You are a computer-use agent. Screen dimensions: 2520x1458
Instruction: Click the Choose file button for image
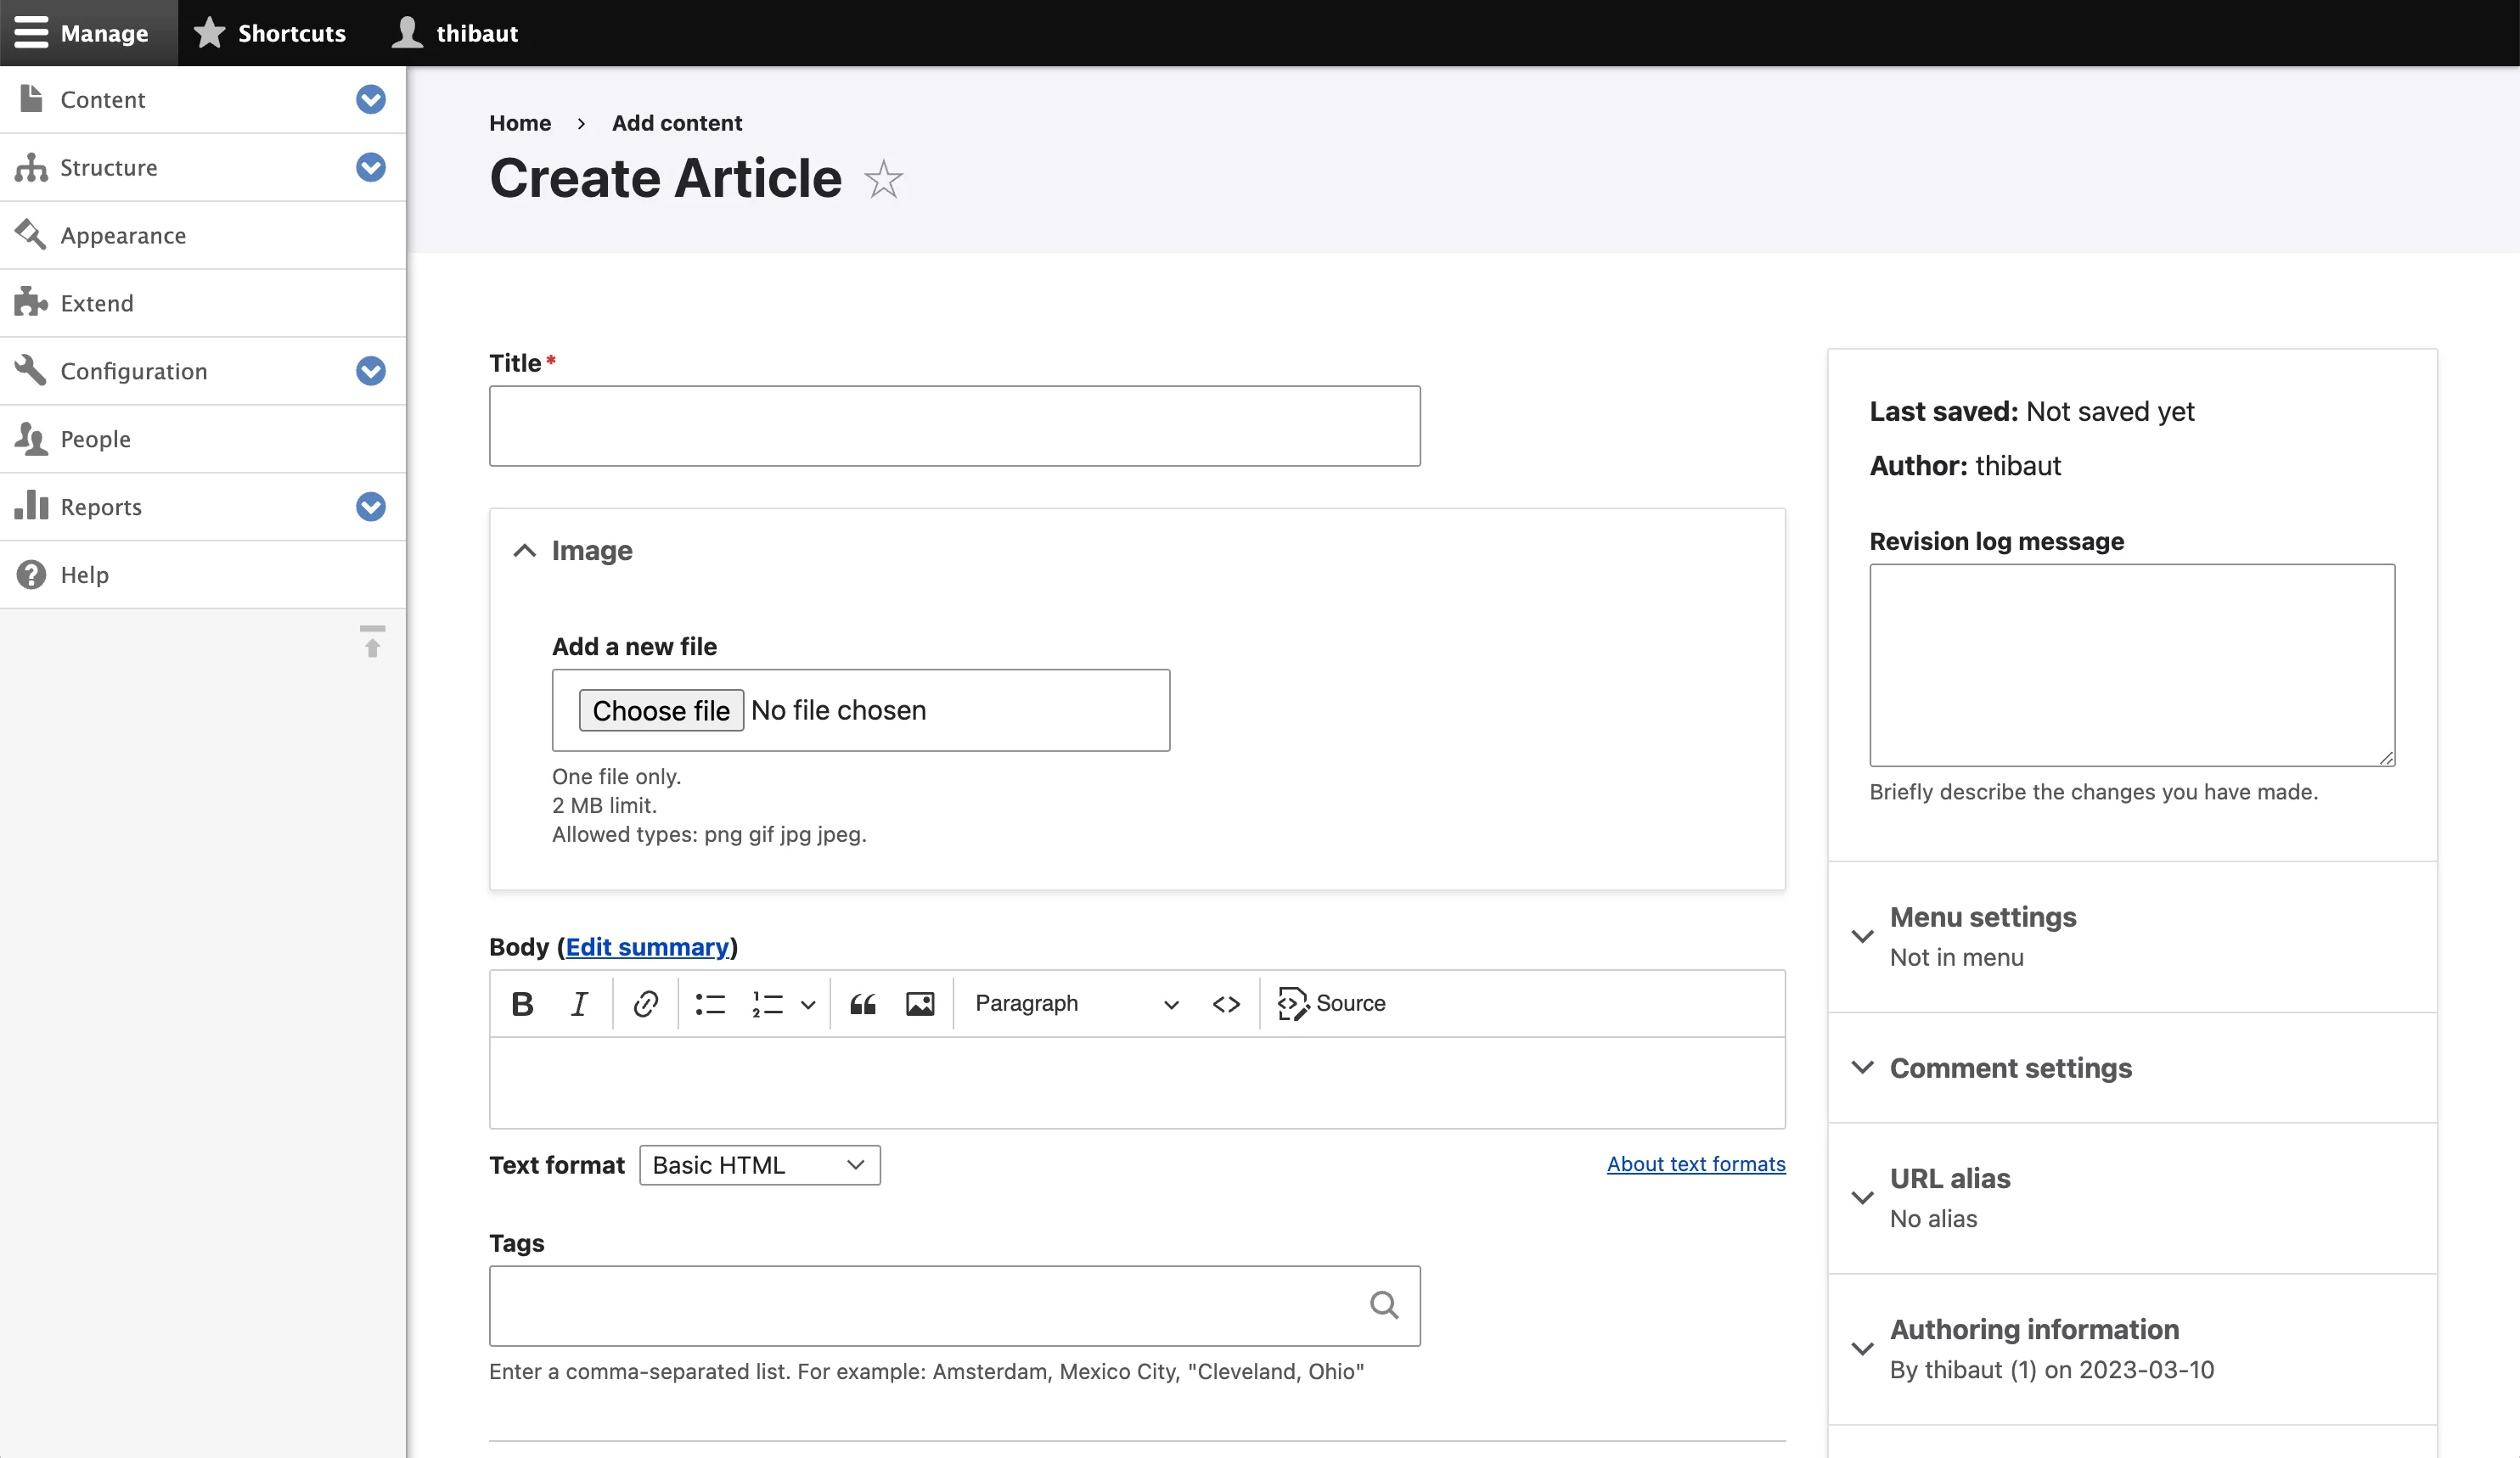click(x=660, y=710)
